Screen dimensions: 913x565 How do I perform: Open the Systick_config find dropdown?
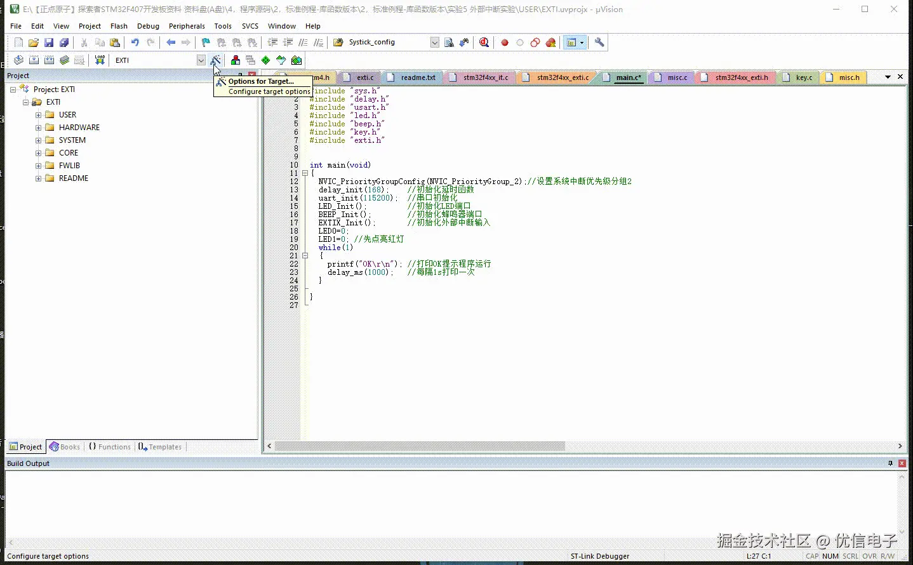tap(434, 43)
